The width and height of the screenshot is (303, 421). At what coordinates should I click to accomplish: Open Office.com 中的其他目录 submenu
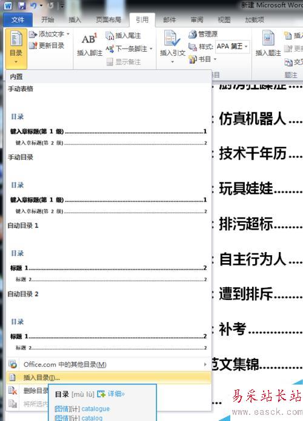[x=108, y=365]
